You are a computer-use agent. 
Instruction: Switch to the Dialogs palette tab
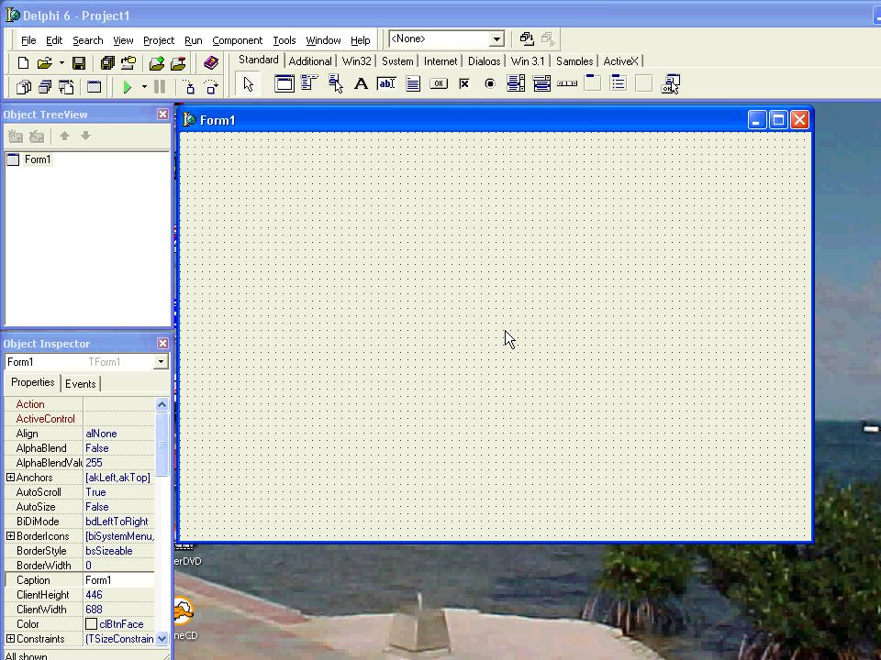point(484,61)
